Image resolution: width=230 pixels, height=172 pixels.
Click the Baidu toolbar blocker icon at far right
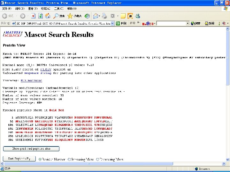coord(224,23)
